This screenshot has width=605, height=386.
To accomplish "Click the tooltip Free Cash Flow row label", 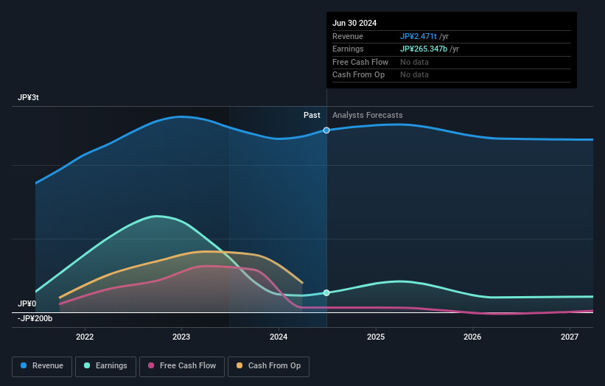I will pyautogui.click(x=360, y=62).
